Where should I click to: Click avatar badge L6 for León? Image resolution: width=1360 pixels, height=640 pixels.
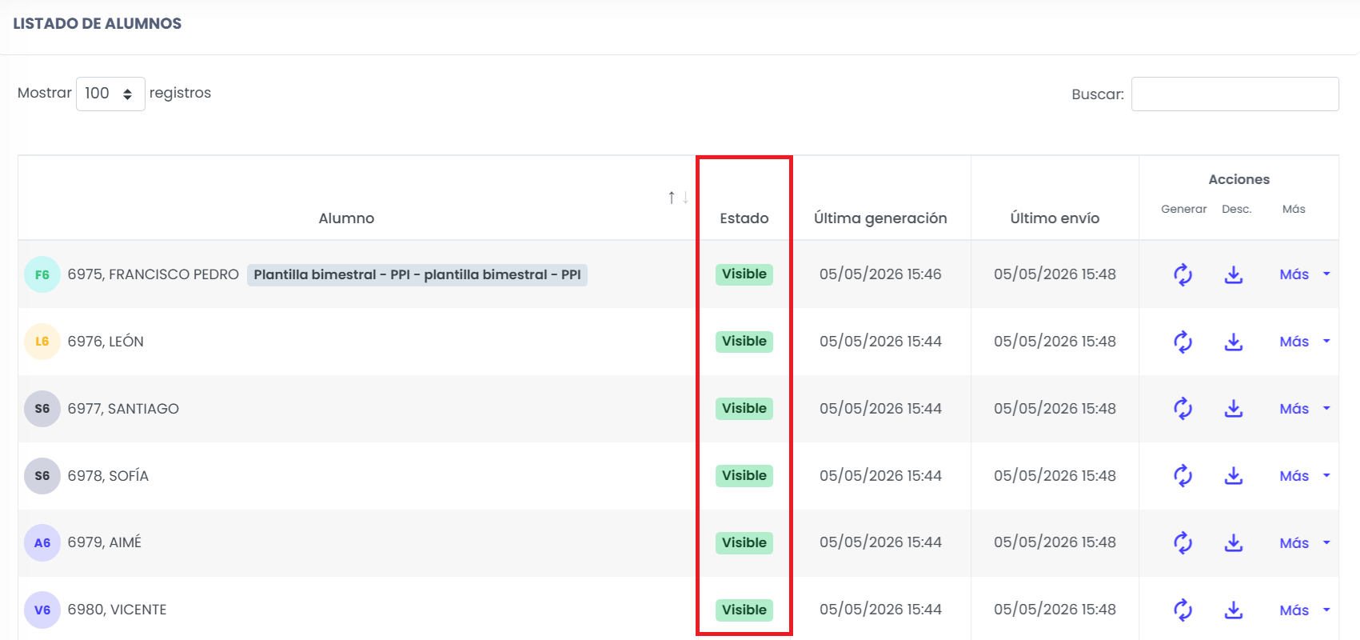click(x=42, y=342)
